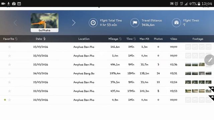Tap the Travel Distance 3426.6m value
Image resolution: width=214 pixels, height=120 pixels.
tap(148, 25)
